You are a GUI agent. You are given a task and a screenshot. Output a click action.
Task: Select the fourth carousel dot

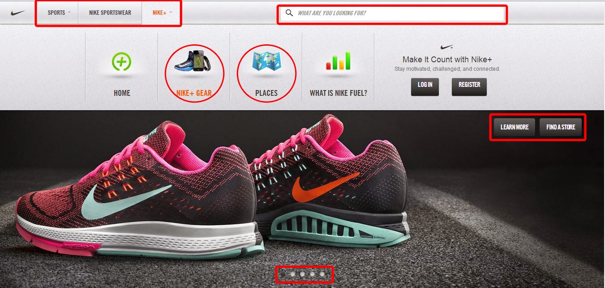click(312, 273)
